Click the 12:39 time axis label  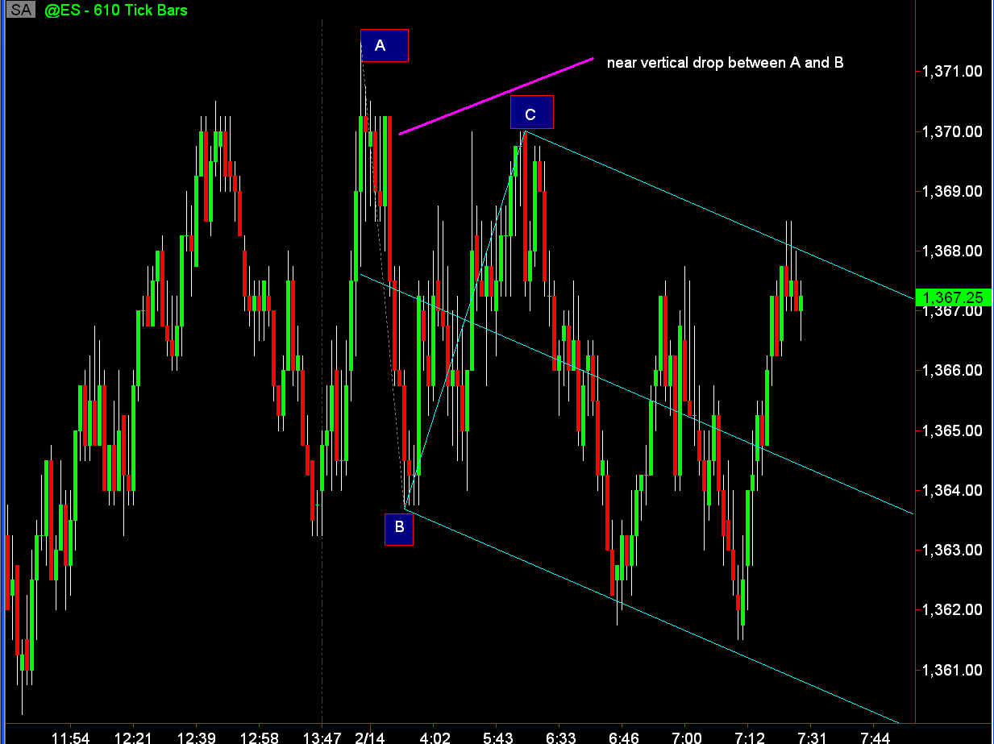click(197, 736)
